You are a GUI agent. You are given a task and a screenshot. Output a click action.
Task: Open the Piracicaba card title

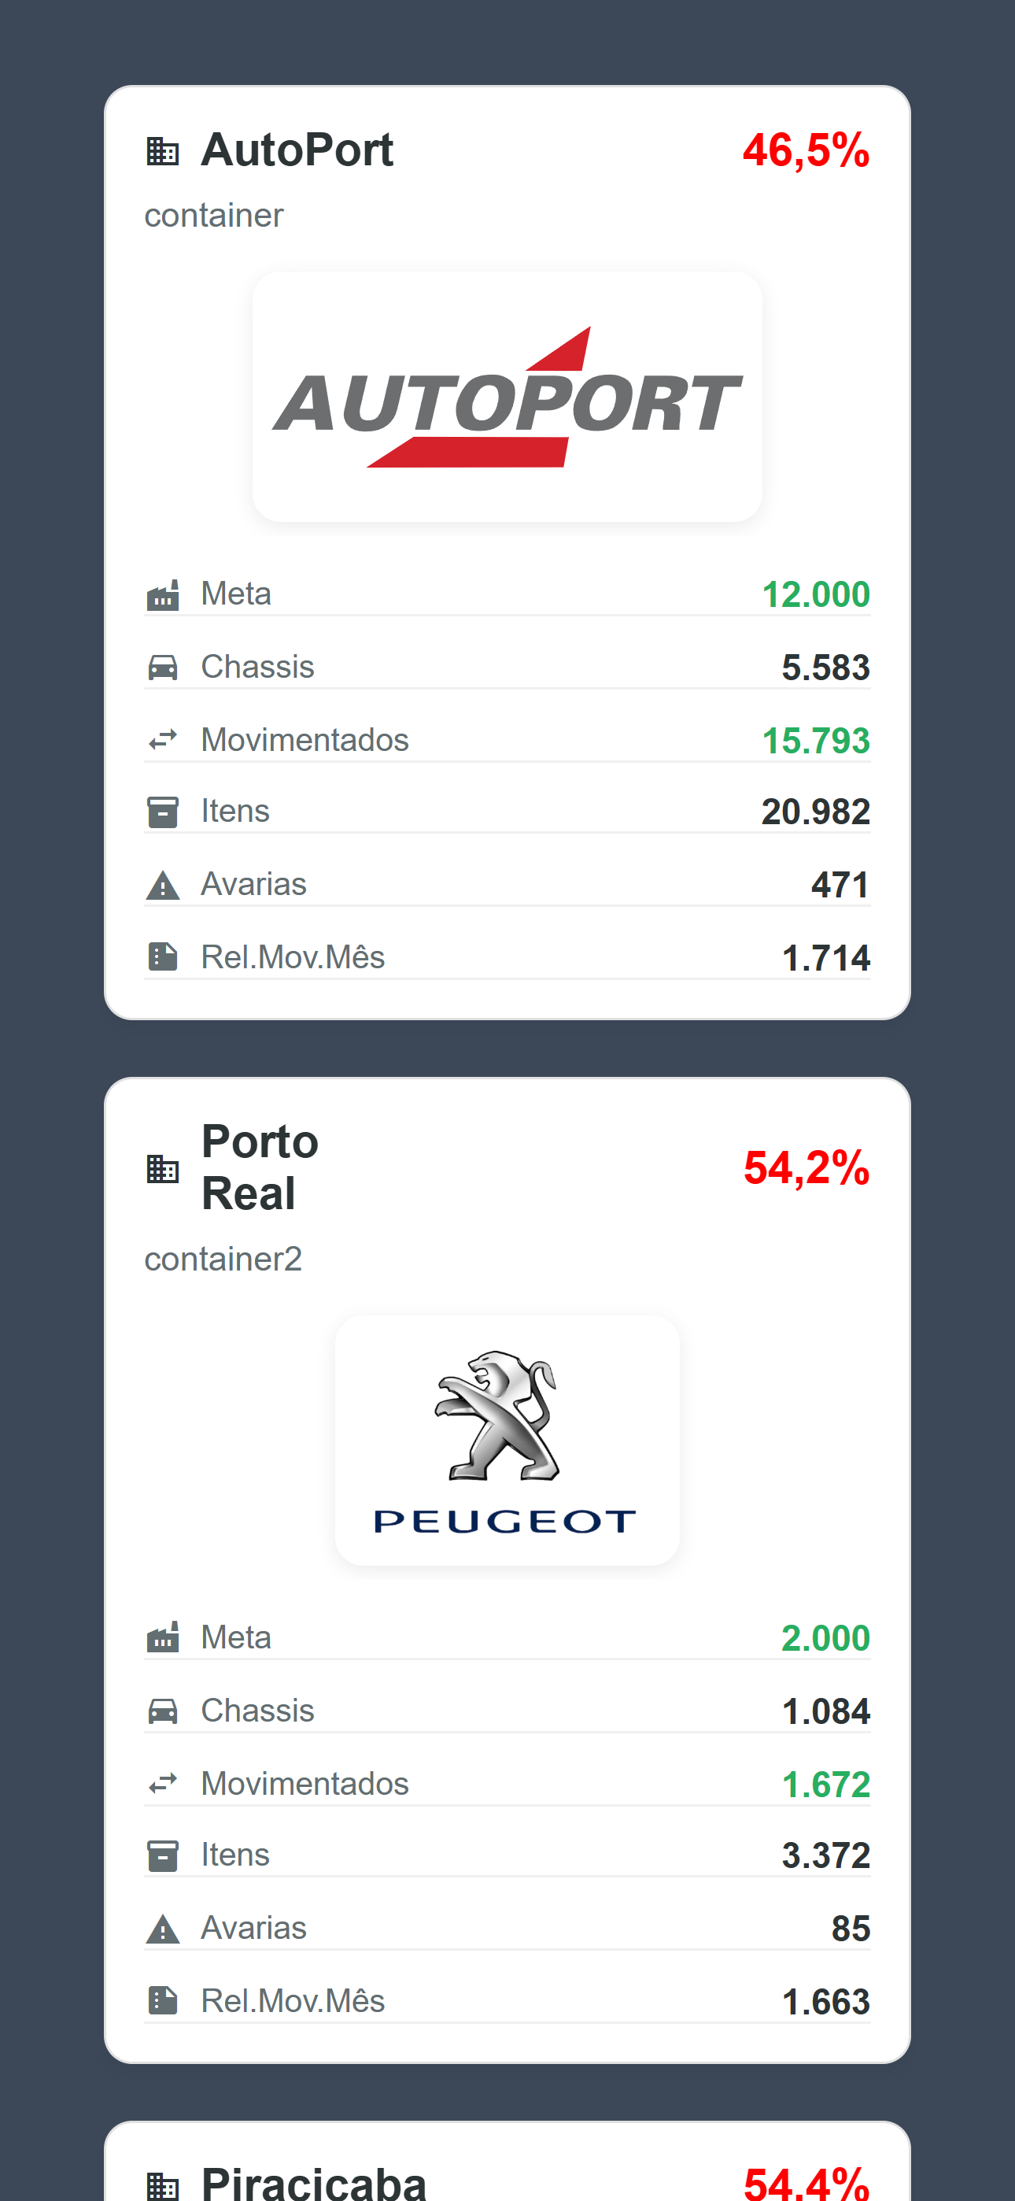[x=314, y=2182]
